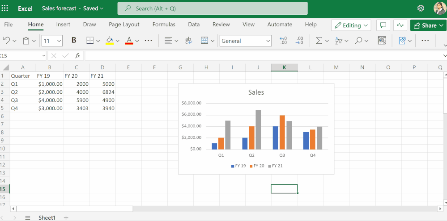Click the Sensitivity icon in ribbon
The width and height of the screenshot is (447, 221).
402,41
